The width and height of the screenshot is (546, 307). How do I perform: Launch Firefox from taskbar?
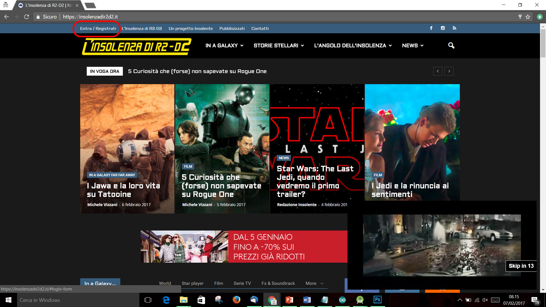237,300
